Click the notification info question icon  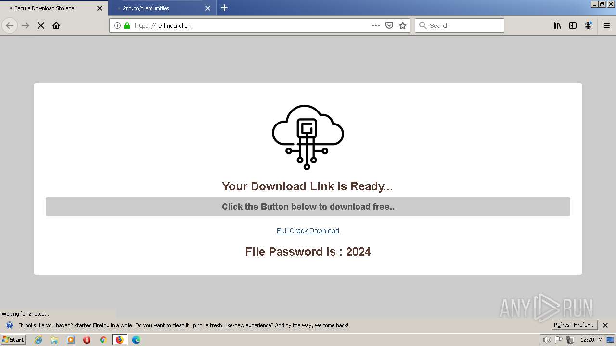[x=10, y=325]
